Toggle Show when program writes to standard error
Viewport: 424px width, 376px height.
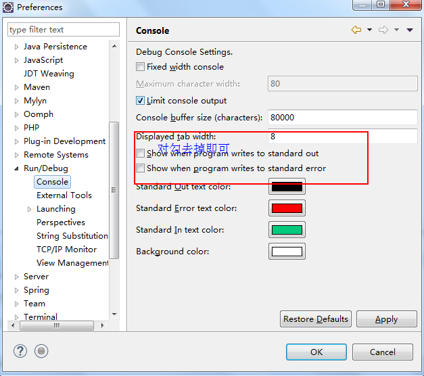tap(140, 168)
